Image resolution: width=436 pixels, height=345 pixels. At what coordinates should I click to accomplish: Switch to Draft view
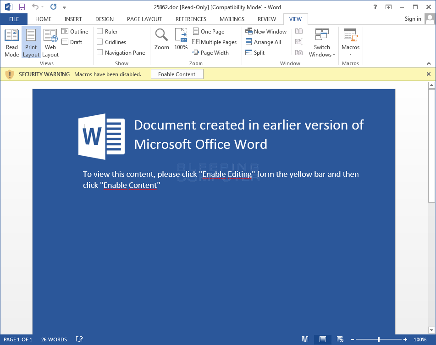coord(72,42)
